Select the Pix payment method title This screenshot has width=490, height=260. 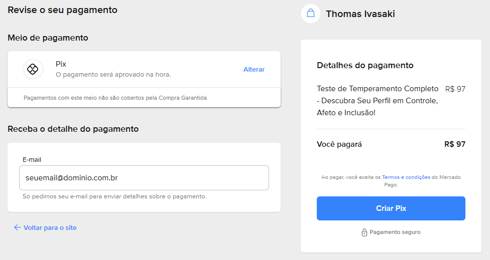click(61, 64)
